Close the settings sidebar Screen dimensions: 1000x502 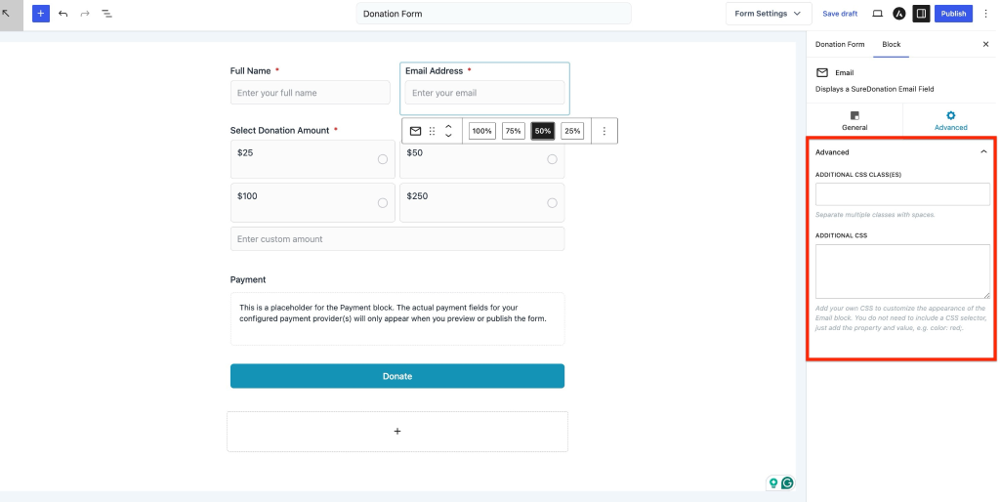pos(985,44)
